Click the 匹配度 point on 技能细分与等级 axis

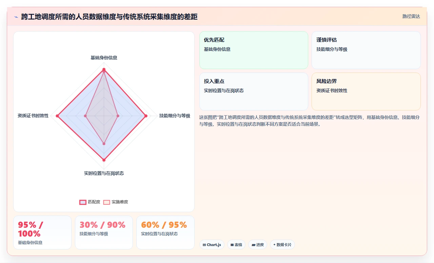(x=146, y=116)
